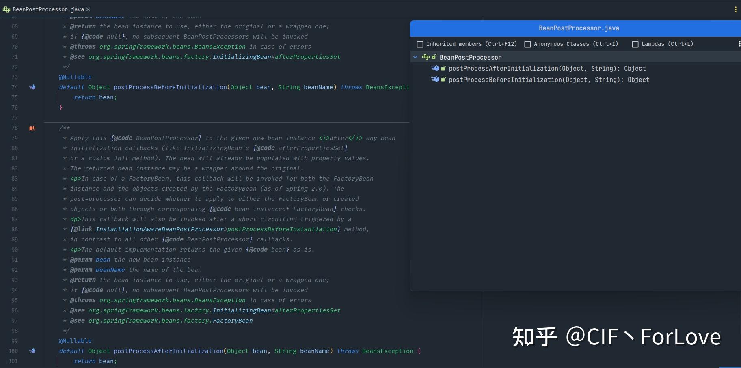Select the postProcessAfterInitialization entry in the popup
This screenshot has height=368, width=741.
tap(547, 68)
